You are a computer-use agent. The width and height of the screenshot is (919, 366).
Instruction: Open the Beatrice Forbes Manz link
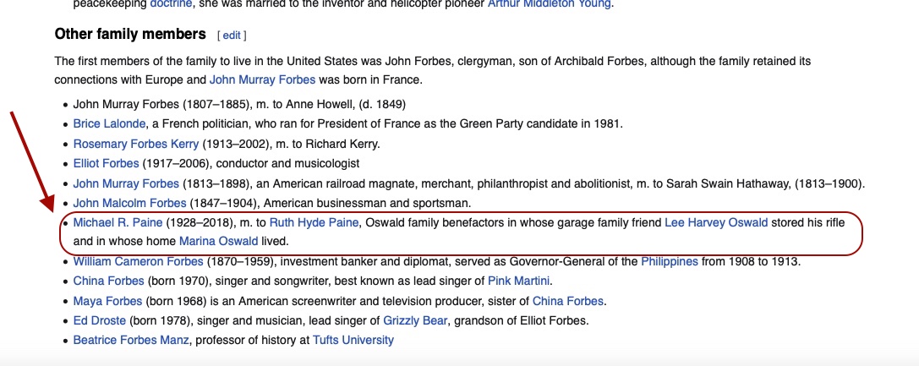point(131,340)
